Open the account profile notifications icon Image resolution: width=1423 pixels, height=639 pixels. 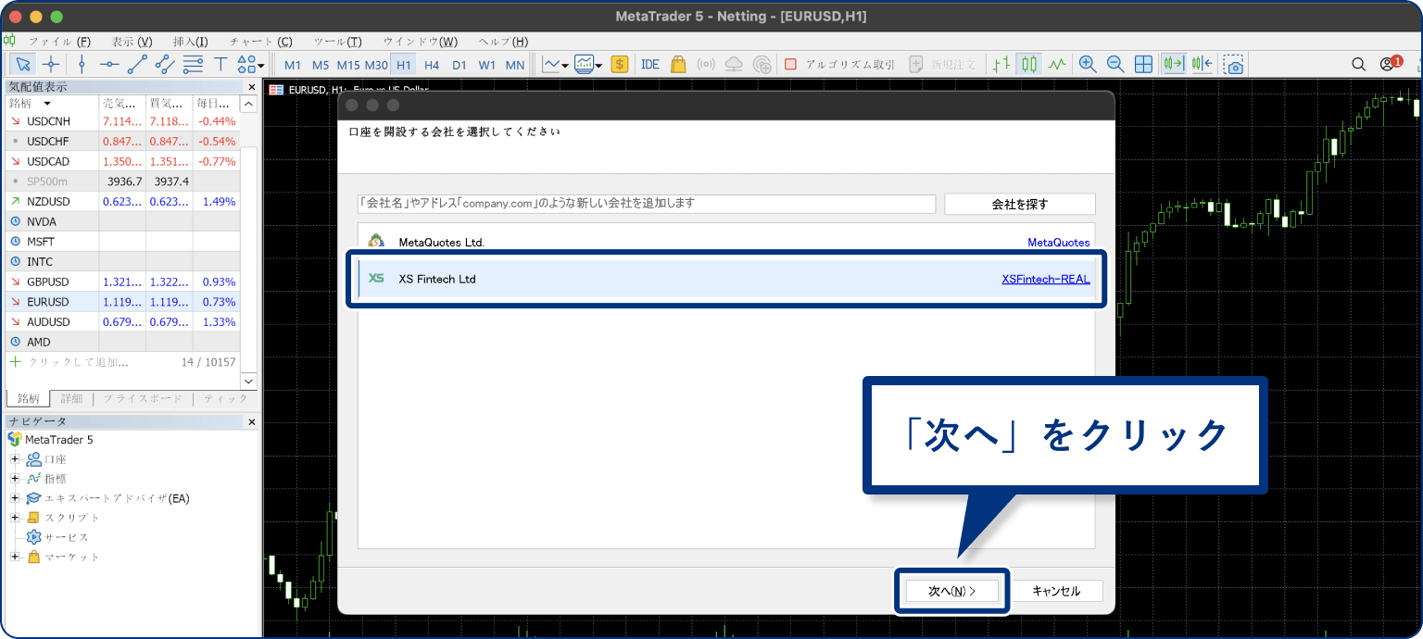click(1390, 63)
